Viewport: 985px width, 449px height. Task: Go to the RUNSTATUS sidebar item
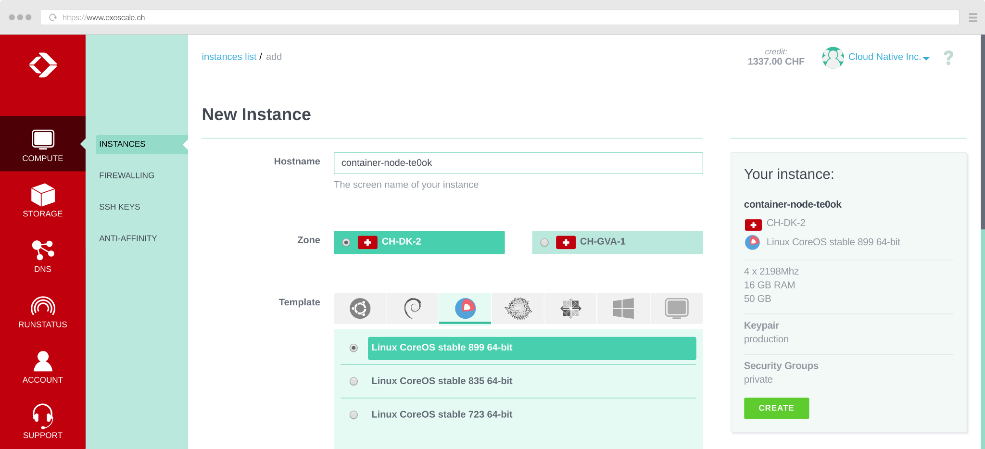click(x=42, y=312)
